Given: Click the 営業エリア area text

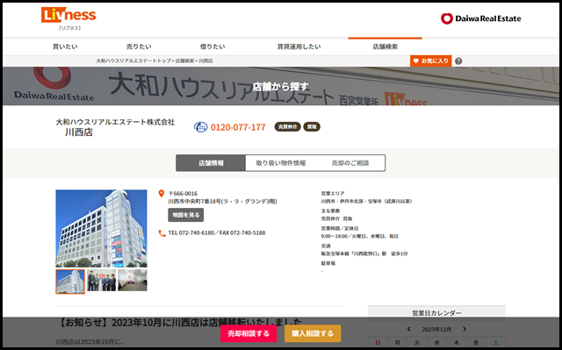Looking at the screenshot, I should [x=366, y=201].
